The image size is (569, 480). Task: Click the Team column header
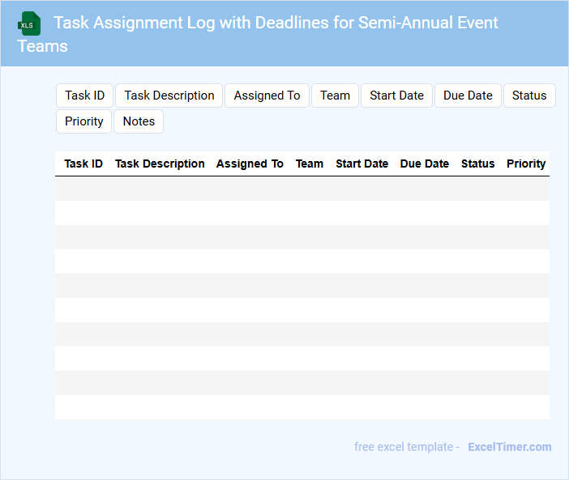[310, 164]
